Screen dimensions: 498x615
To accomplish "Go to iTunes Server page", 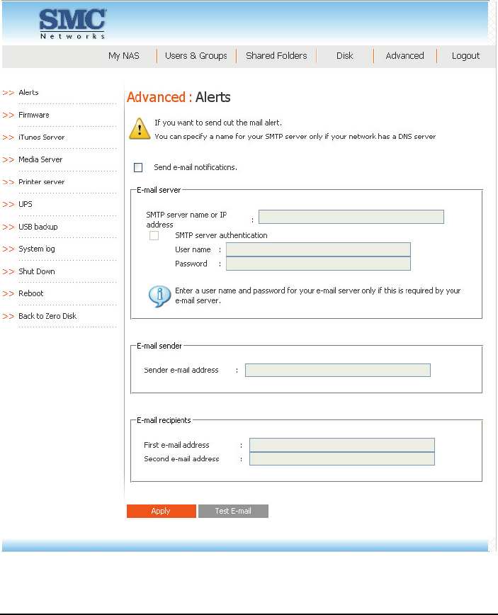I will point(42,137).
